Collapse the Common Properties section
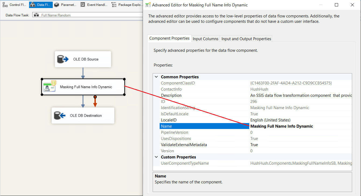The image size is (361, 196). pos(156,77)
